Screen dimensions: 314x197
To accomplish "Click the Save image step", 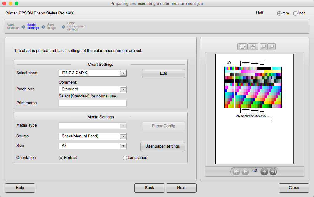I will pyautogui.click(x=51, y=26).
